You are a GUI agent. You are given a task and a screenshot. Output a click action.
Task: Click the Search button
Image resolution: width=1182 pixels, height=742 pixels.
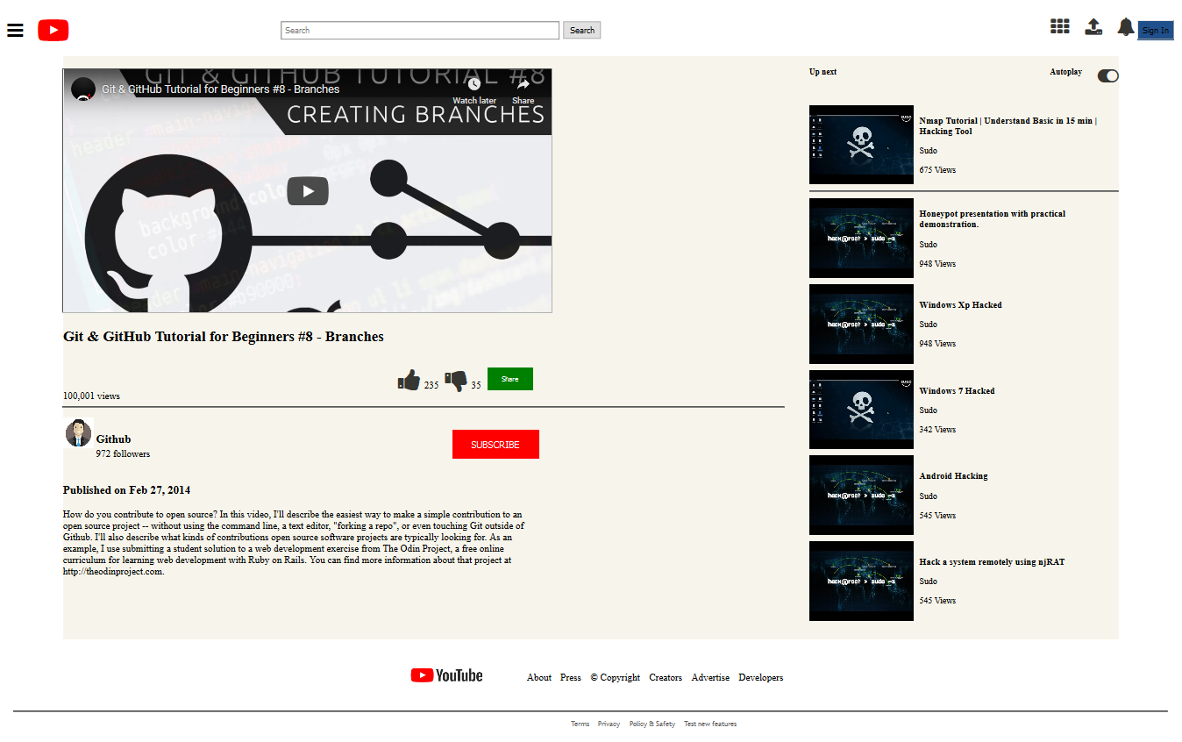(x=582, y=31)
